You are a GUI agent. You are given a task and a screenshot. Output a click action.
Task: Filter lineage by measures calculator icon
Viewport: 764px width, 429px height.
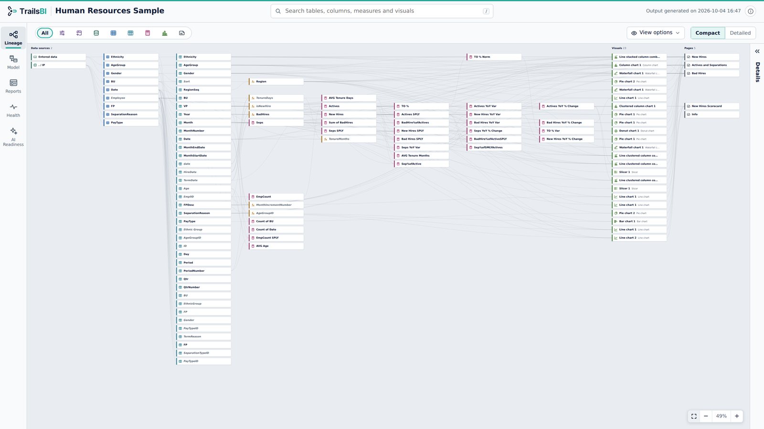pos(148,33)
